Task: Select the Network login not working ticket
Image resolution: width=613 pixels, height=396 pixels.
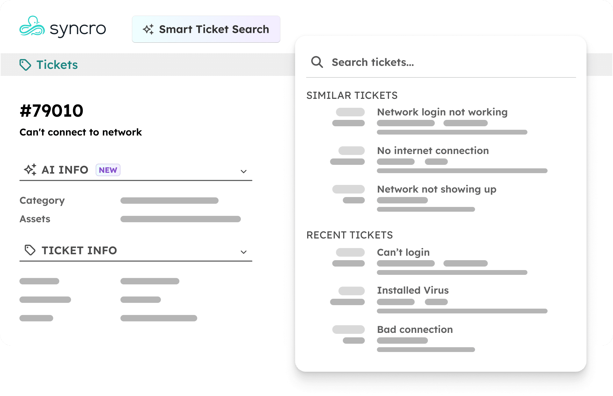Action: tap(442, 111)
